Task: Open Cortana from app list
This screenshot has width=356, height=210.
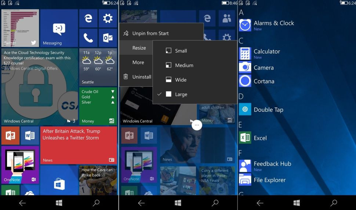Action: [x=257, y=81]
